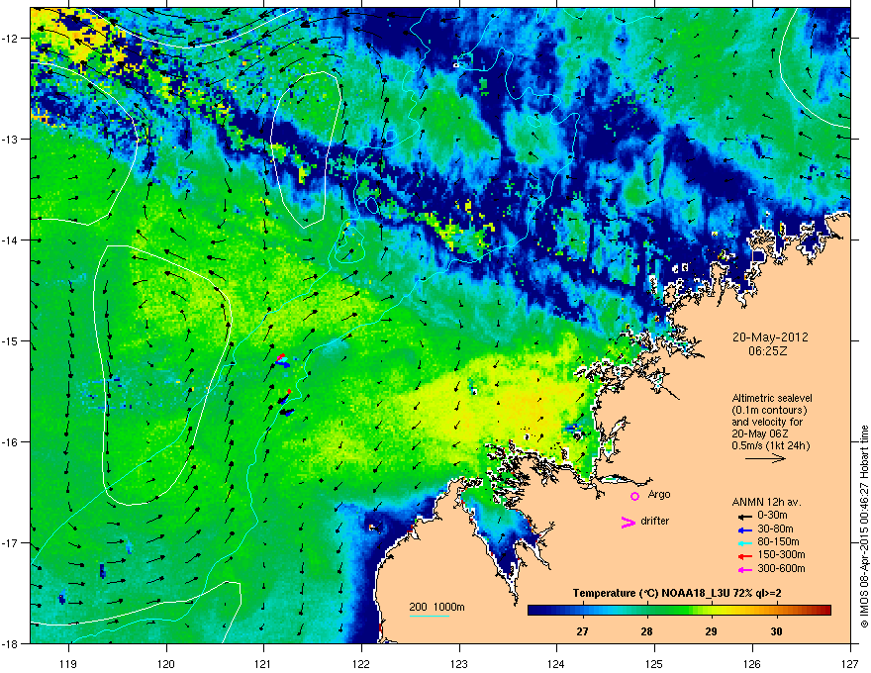This screenshot has height=673, width=871.
Task: Click the temperature colorbar near 27
Action: (x=582, y=610)
